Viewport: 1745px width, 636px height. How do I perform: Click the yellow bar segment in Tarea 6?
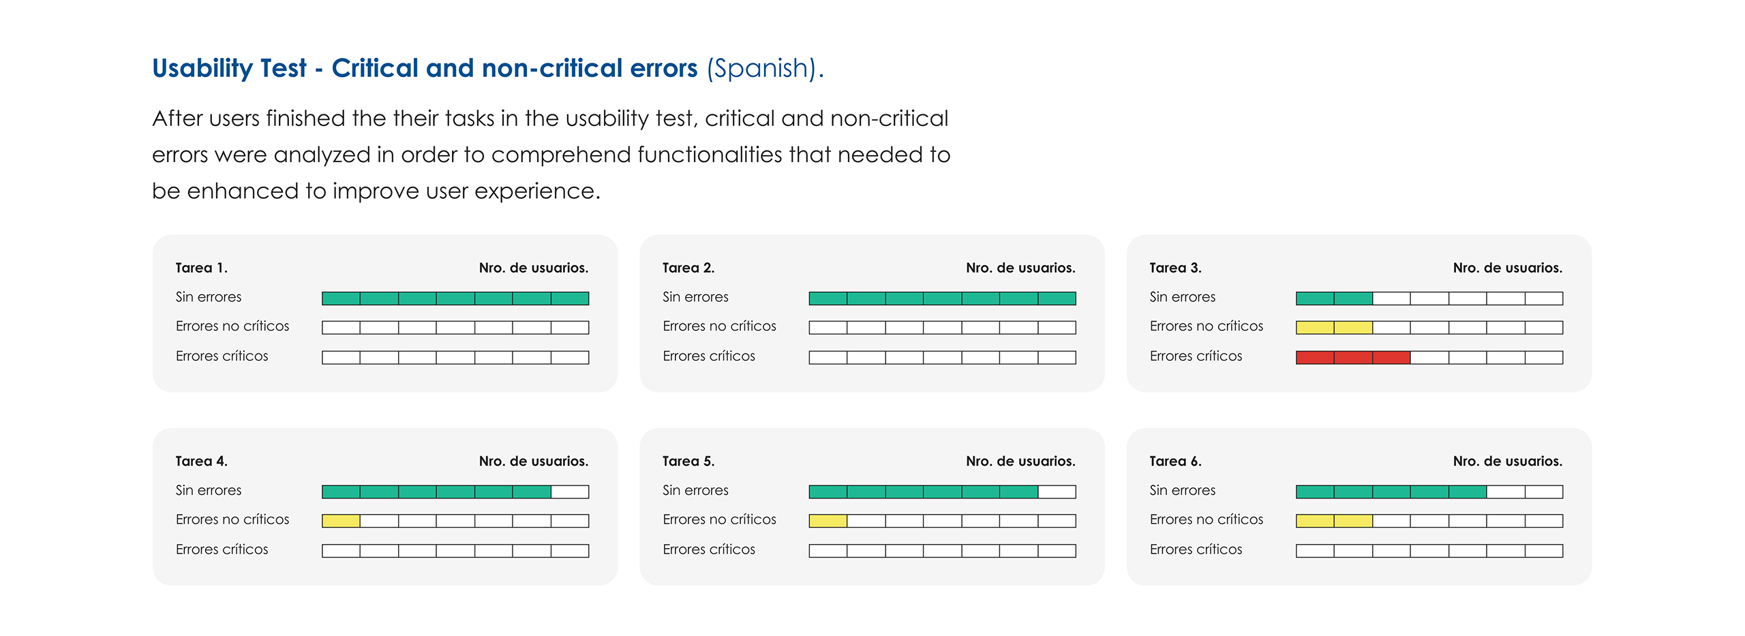click(x=1333, y=521)
